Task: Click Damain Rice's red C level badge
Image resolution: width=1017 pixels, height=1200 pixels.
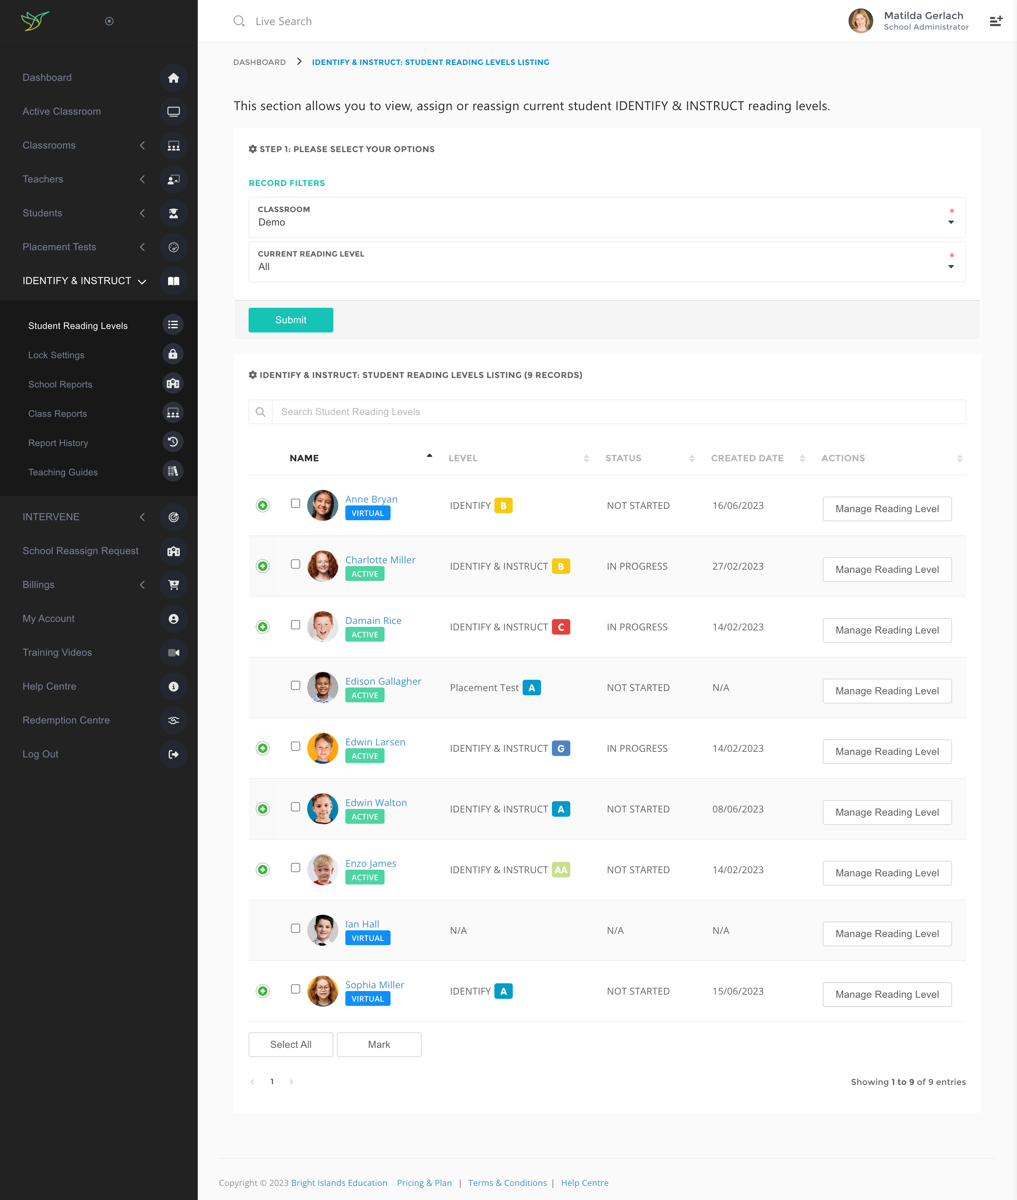Action: 560,627
